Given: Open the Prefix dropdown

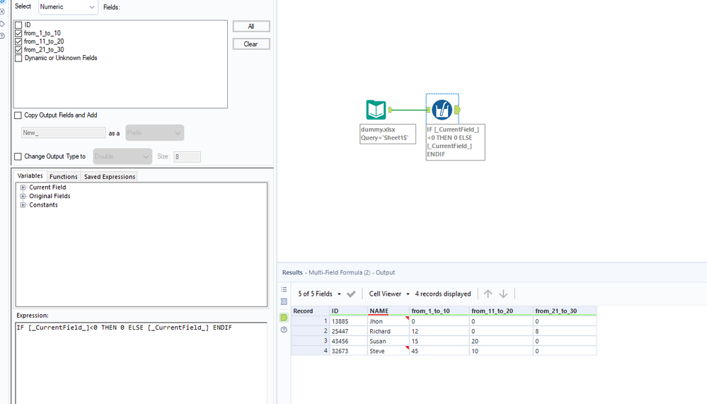Looking at the screenshot, I should coord(154,132).
